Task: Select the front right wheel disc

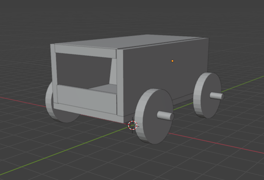Action: click(x=154, y=116)
